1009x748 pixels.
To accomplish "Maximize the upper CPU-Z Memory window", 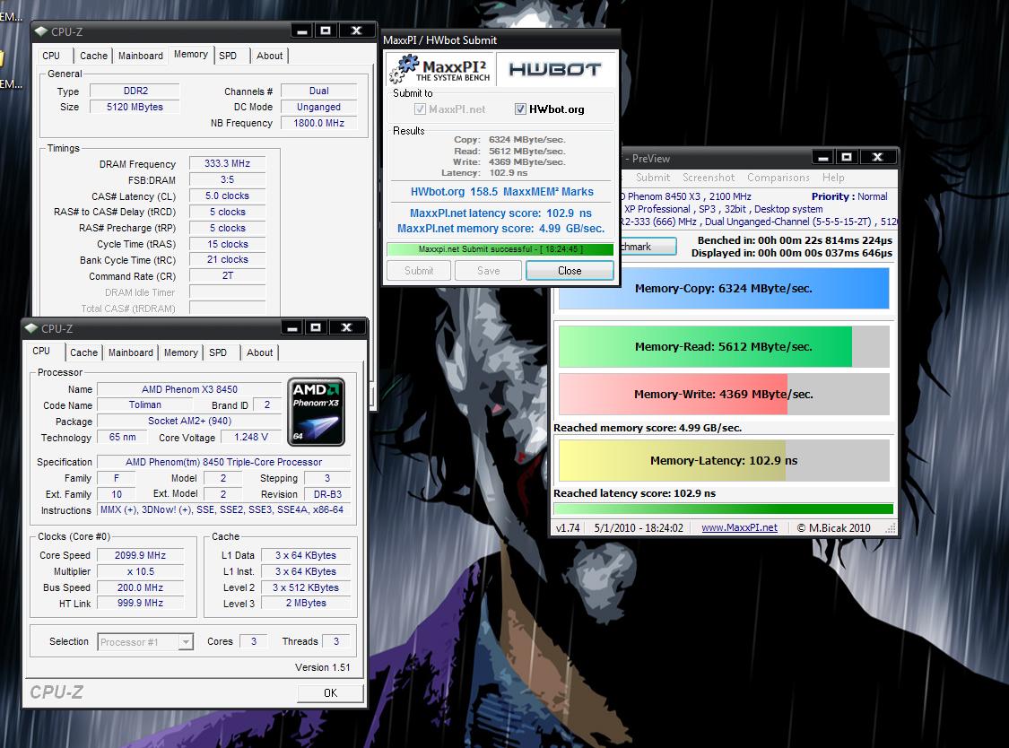I will click(326, 30).
